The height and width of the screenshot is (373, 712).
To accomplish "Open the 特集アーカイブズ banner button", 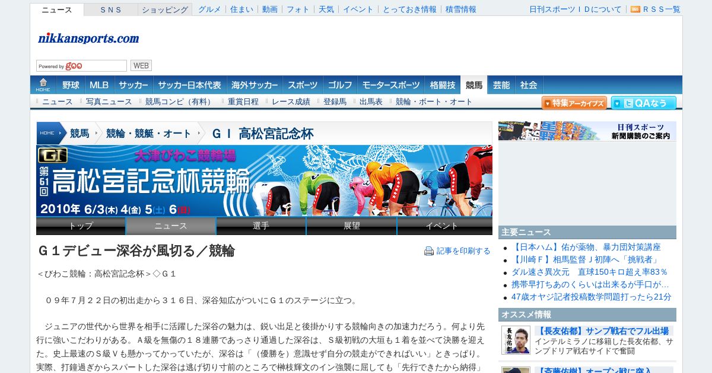I will pyautogui.click(x=574, y=103).
